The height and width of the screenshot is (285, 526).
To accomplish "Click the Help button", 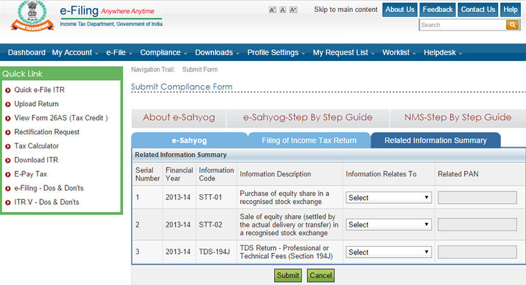I will click(510, 10).
